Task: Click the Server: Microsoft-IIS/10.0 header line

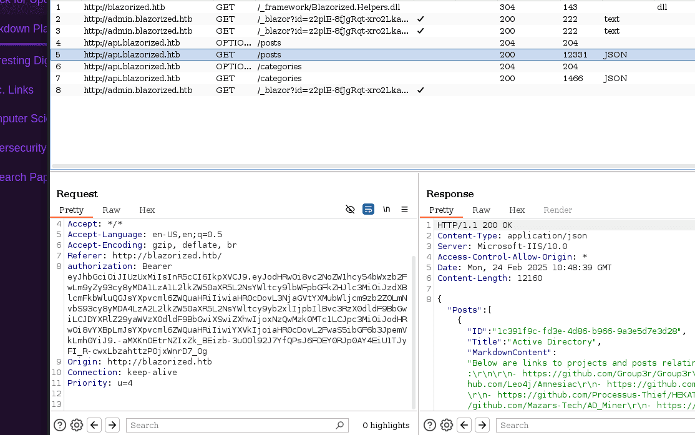Action: pos(502,247)
